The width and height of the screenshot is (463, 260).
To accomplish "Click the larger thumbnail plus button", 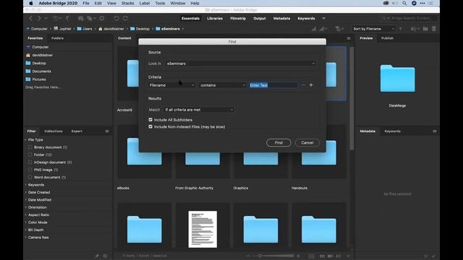I will pyautogui.click(x=299, y=256).
